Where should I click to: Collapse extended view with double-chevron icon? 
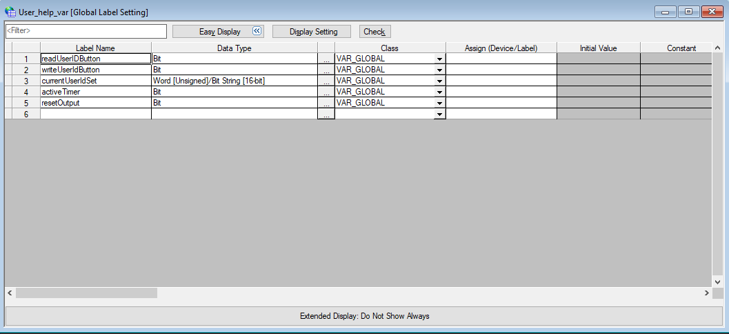(x=257, y=31)
